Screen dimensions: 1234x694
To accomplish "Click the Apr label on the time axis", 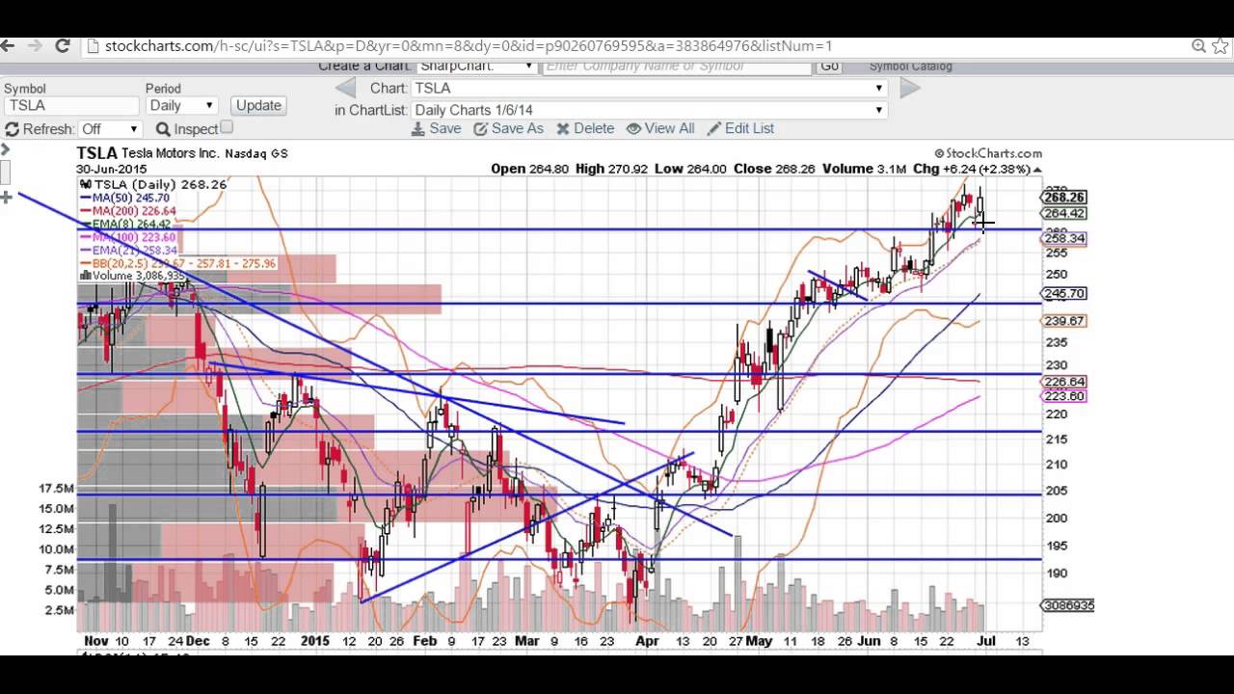I will click(648, 641).
